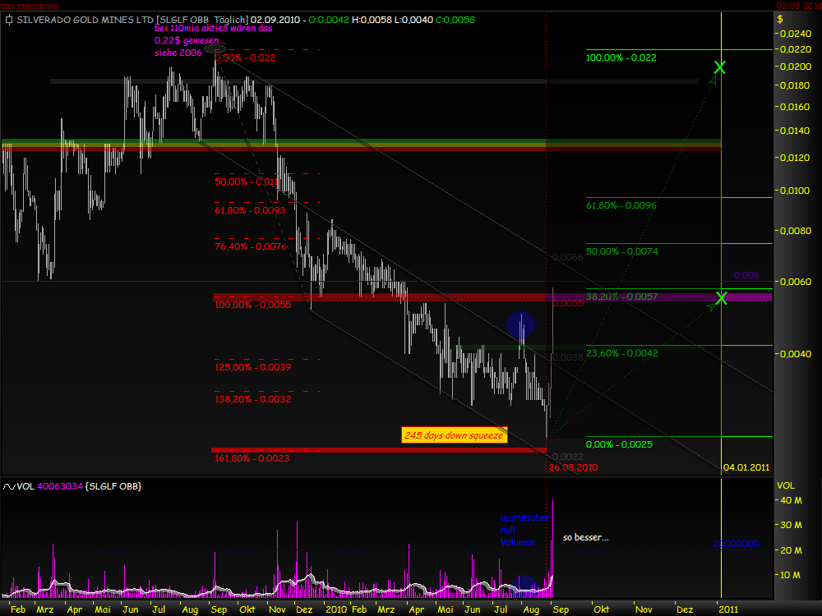Click the '04.01.2011' date marker
This screenshot has width=822, height=616.
(x=746, y=467)
